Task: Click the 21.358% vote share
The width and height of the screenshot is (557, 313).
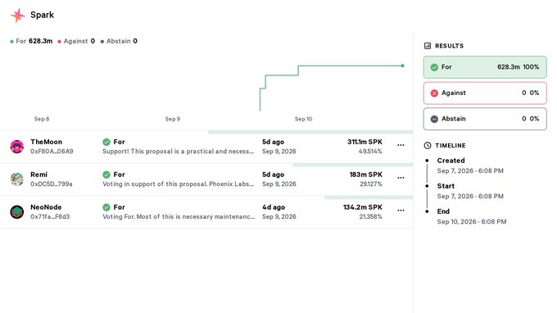Action: pyautogui.click(x=370, y=216)
